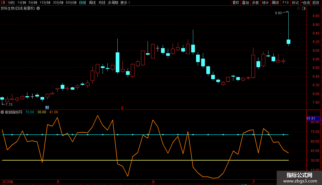
Task: Click the 9.80 price axis label
Action: click(x=316, y=16)
